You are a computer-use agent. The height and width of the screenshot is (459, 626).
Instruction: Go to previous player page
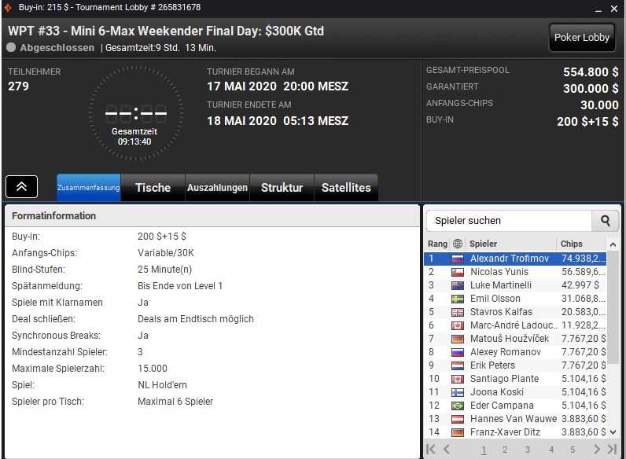(447, 450)
